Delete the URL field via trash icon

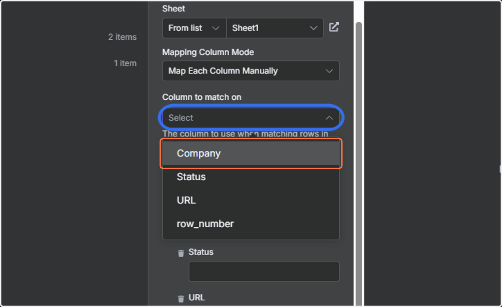tap(181, 298)
